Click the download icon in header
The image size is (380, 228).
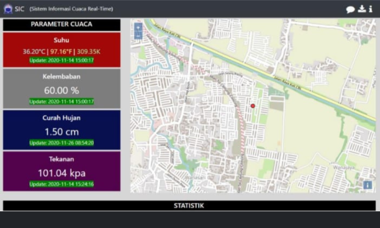click(x=362, y=9)
